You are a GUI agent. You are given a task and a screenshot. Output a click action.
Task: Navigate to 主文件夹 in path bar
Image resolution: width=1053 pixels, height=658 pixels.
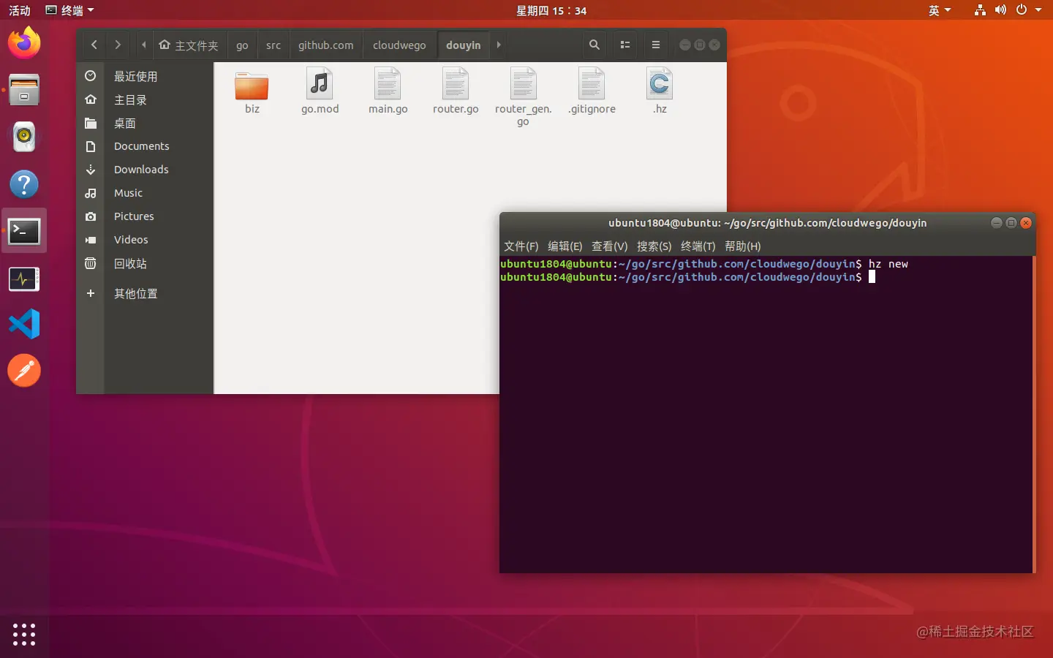click(189, 45)
